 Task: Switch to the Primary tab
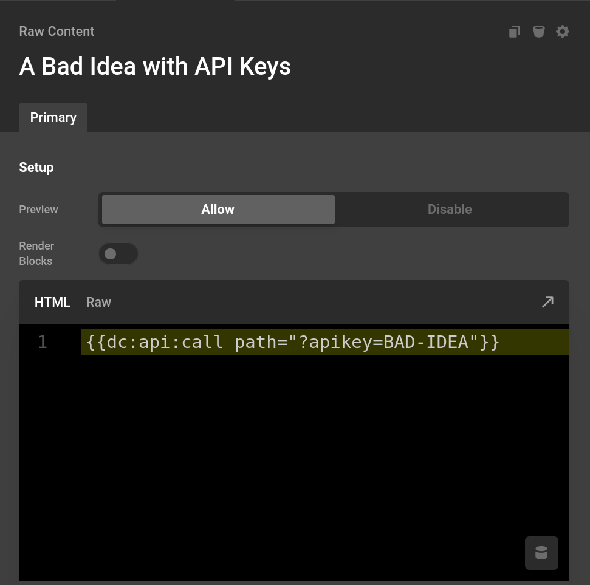pos(53,117)
